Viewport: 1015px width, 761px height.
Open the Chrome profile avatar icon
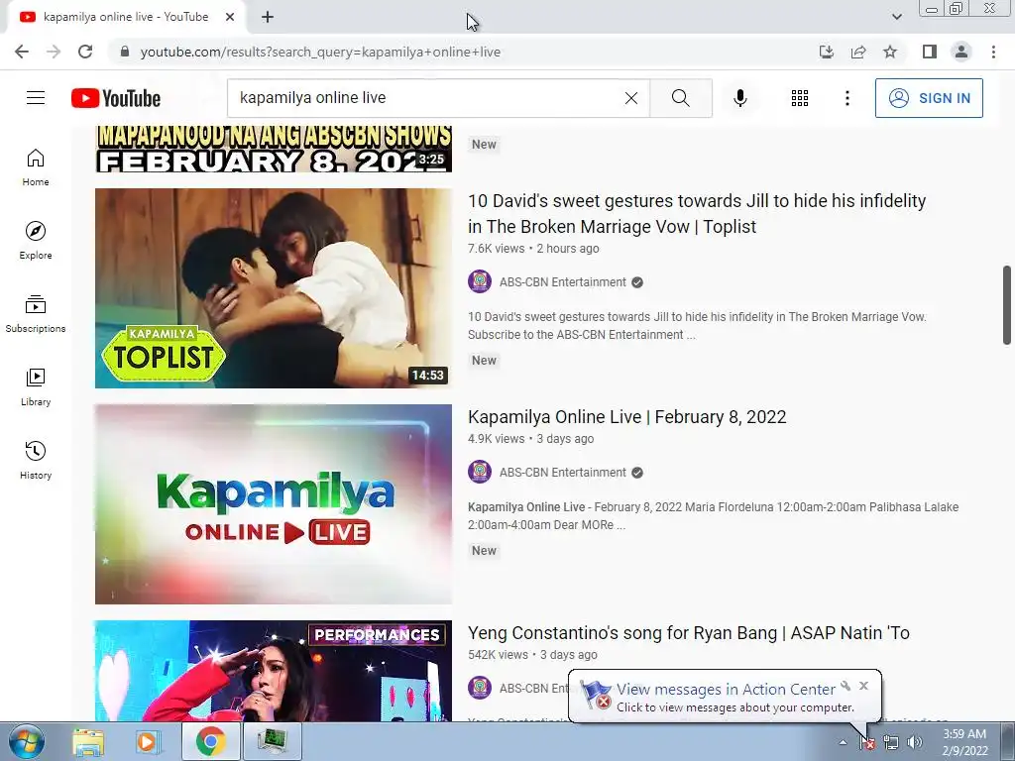[x=961, y=52]
